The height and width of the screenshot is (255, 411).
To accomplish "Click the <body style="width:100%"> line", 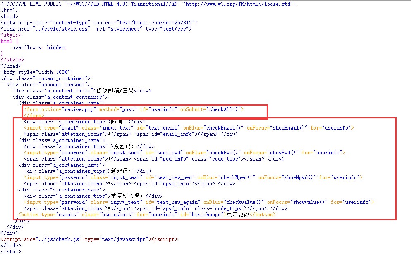I will (37, 72).
